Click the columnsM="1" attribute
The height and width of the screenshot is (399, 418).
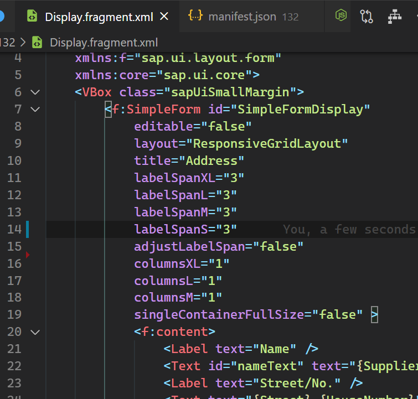(178, 298)
